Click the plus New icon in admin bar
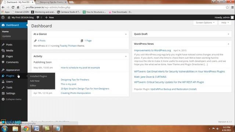Image resolution: width=235 pixels, height=132 pixels. (x=46, y=17)
